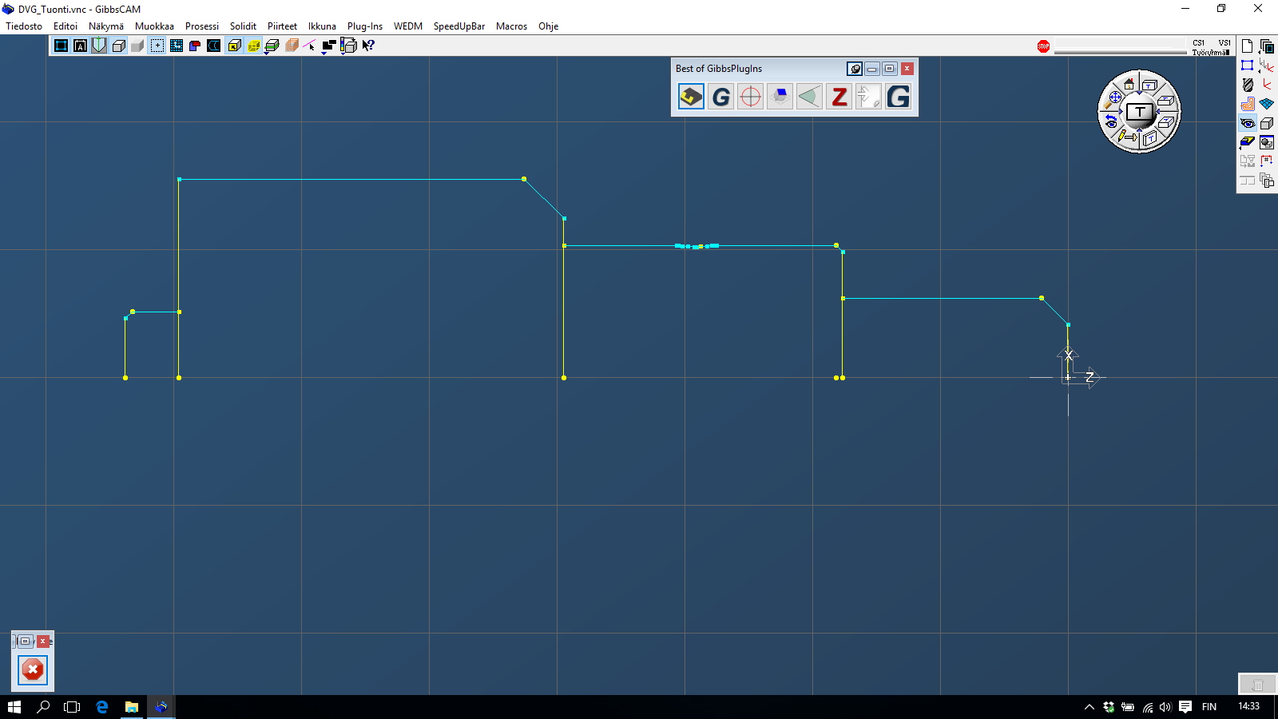Screen dimensions: 1278x719
Task: Click the large dark G plugin icon
Action: tap(898, 97)
